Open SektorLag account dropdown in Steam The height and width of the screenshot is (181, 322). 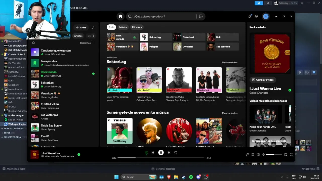point(286,3)
